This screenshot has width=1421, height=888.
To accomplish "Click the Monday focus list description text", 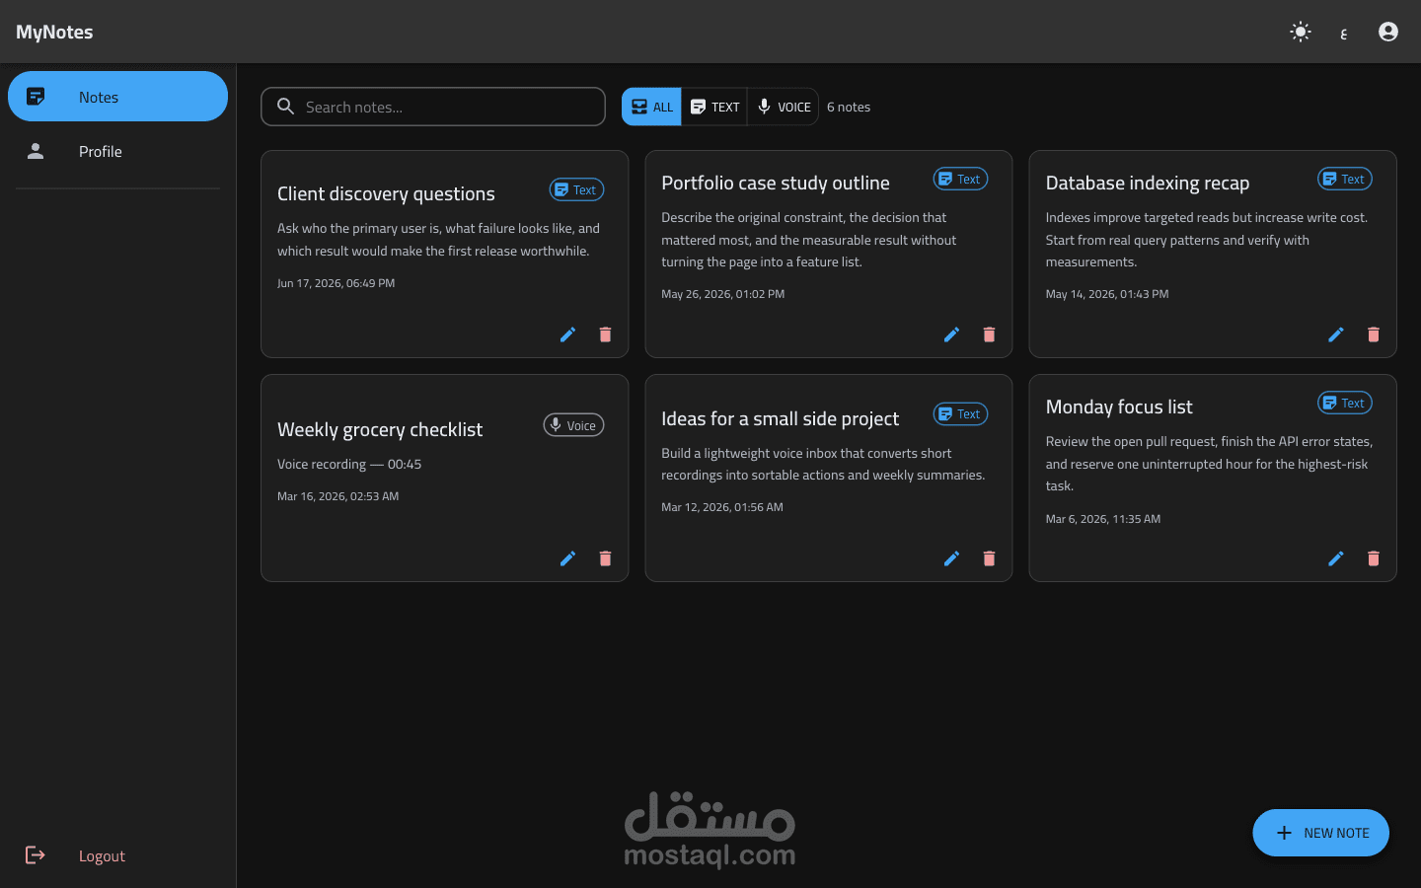I will [1209, 464].
